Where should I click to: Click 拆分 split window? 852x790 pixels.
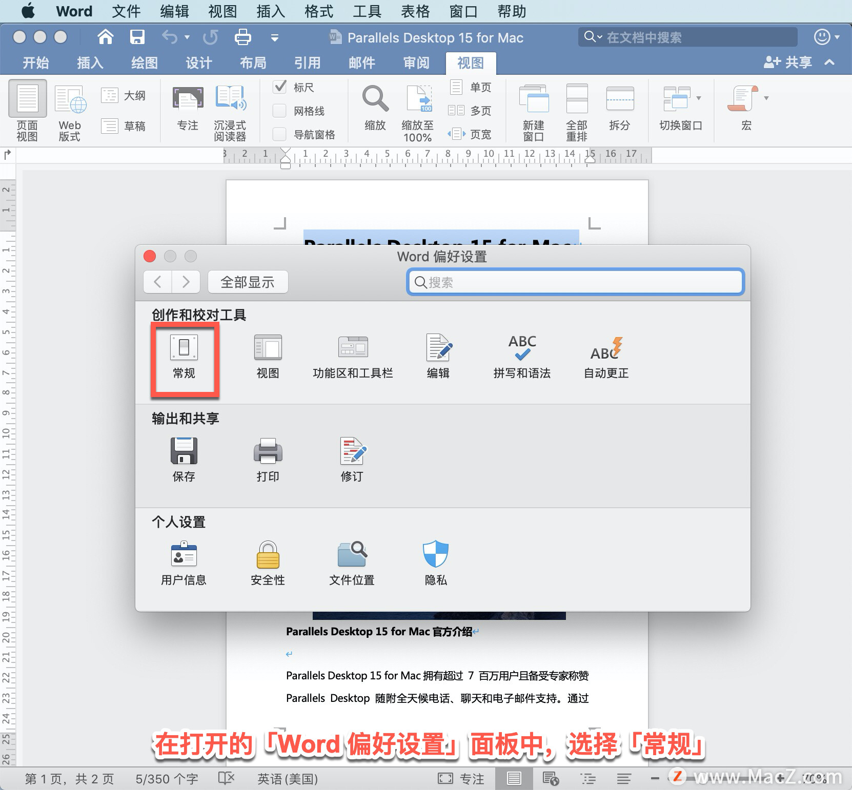(620, 109)
